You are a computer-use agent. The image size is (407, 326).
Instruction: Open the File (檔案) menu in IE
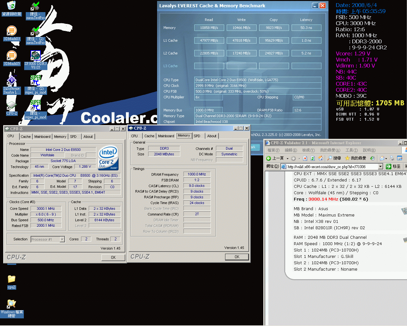[x=273, y=150]
